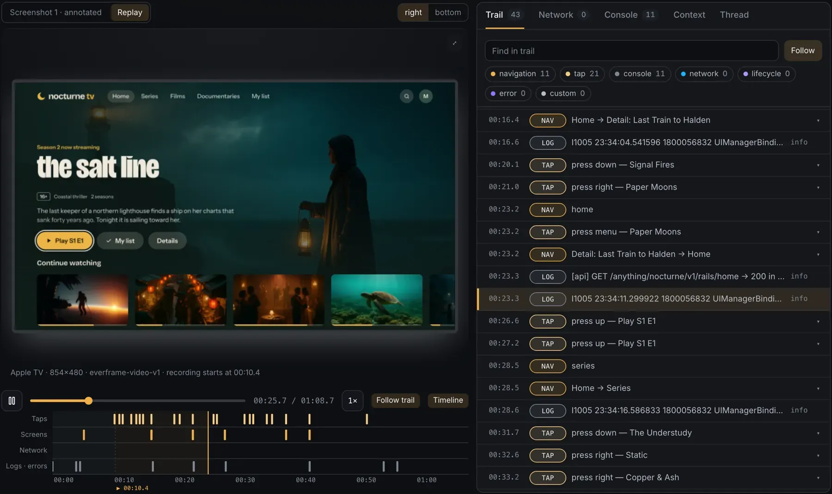This screenshot has height=494, width=832.
Task: Pause replay with the pause icon
Action: [12, 401]
